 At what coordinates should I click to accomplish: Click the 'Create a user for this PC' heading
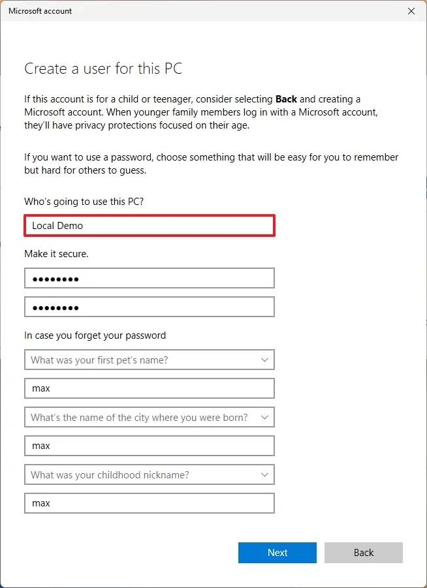point(103,69)
